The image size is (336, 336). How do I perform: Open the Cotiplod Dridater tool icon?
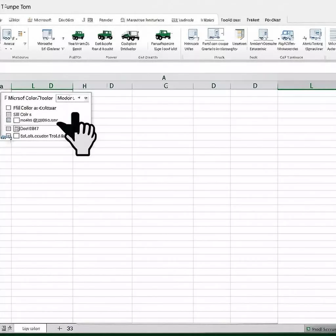coord(129,36)
